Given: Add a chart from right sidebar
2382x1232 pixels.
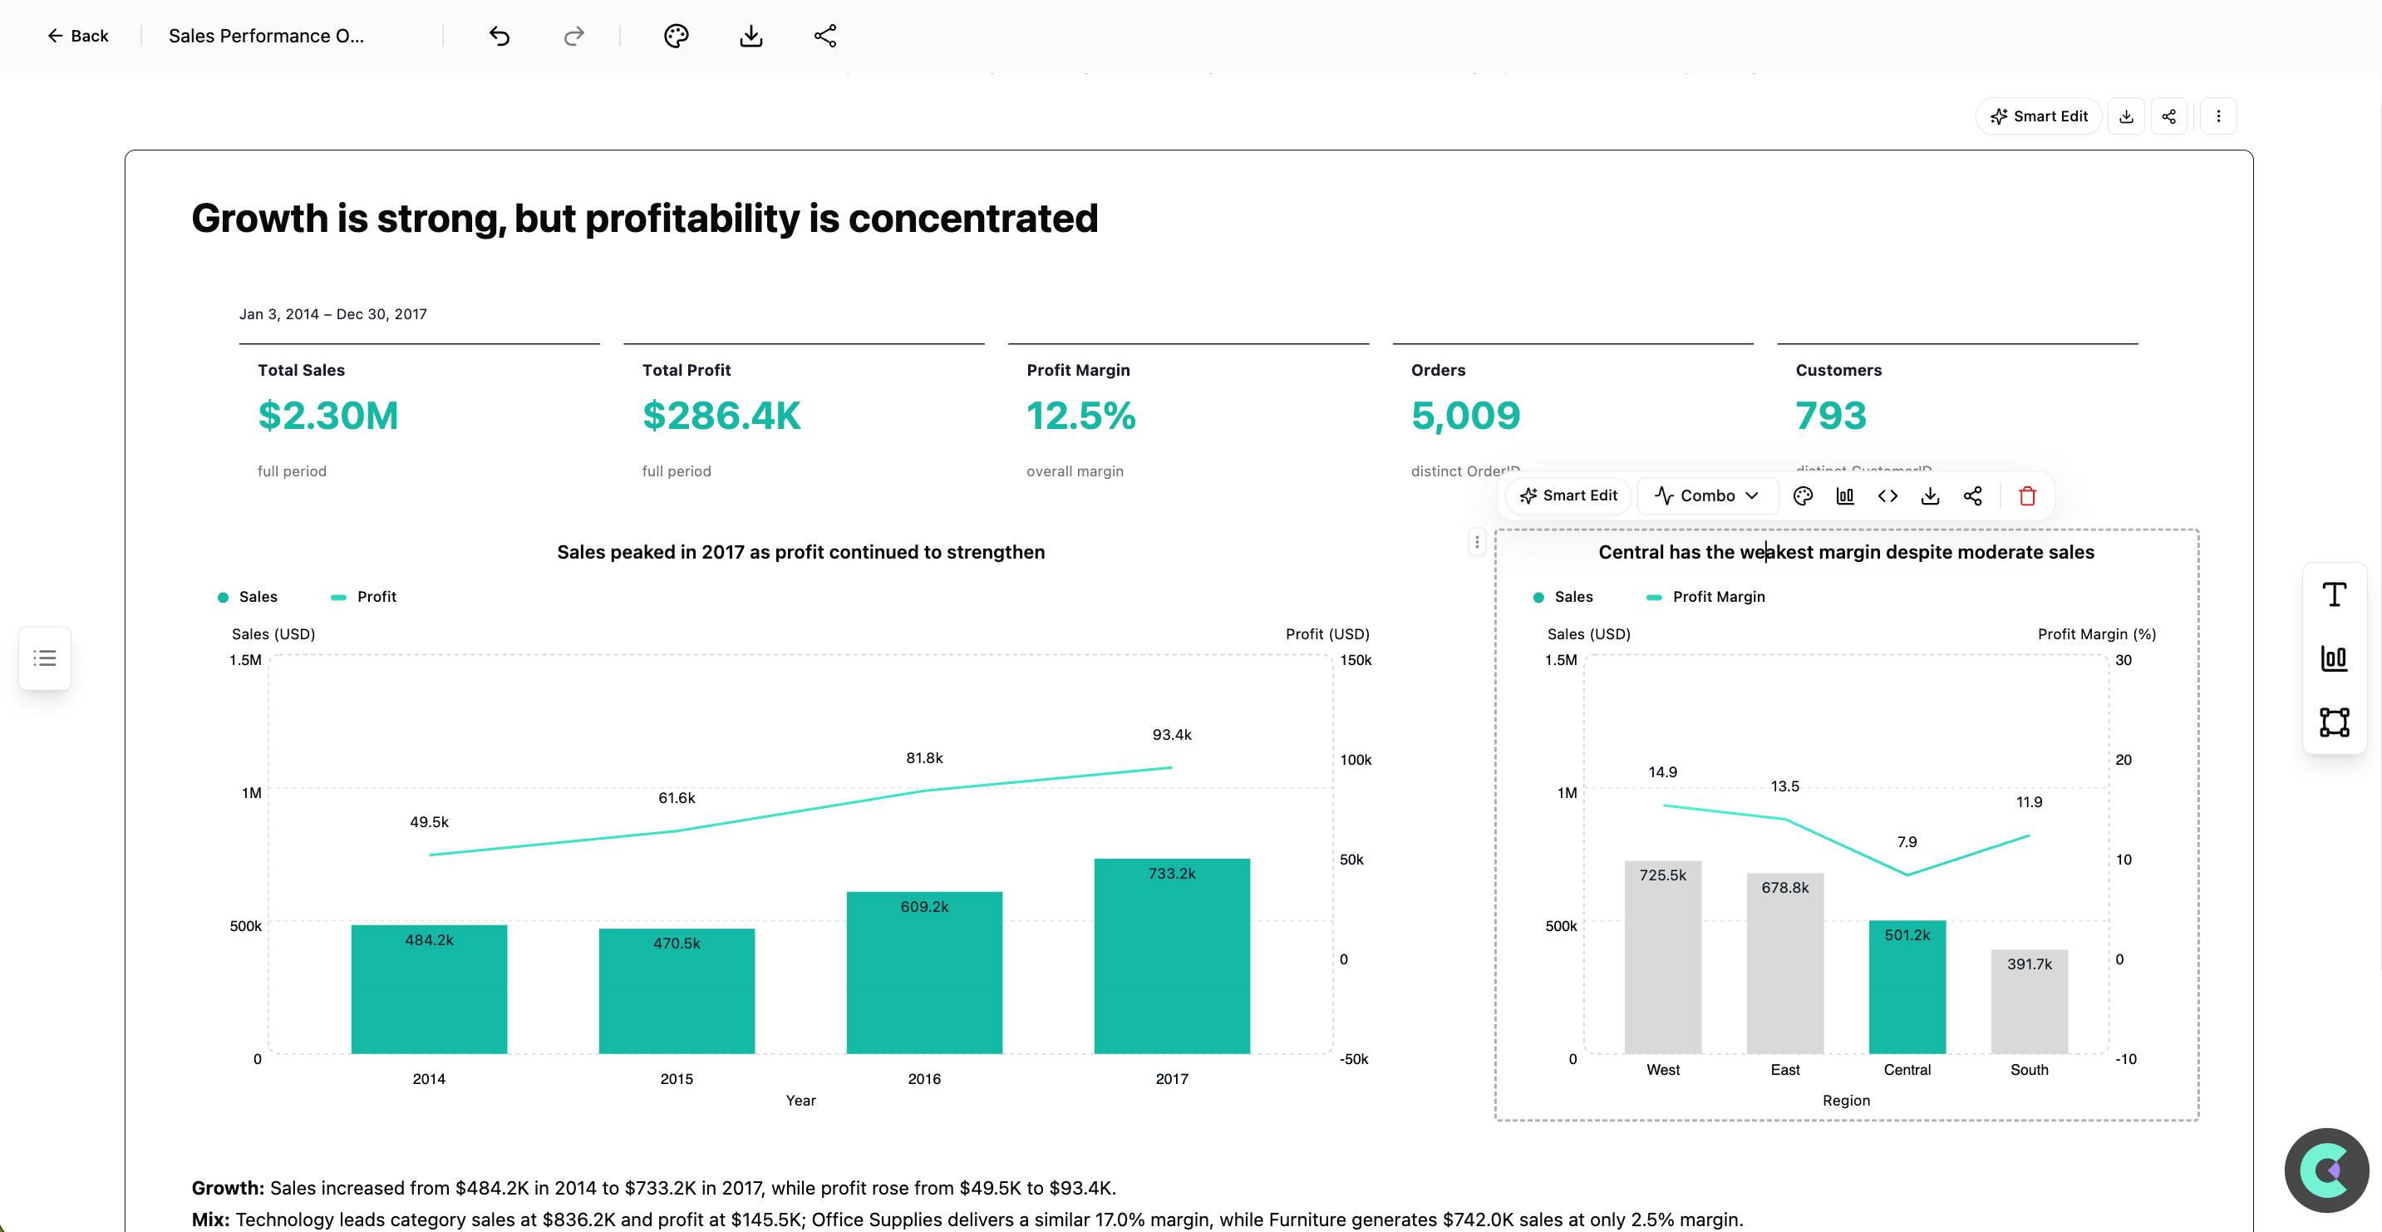Looking at the screenshot, I should 2334,658.
